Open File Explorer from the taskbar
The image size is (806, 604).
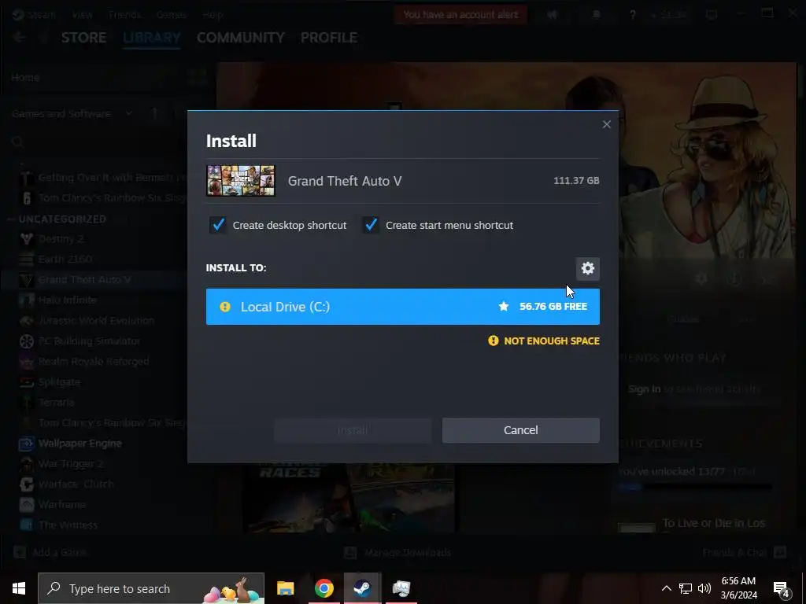285,588
